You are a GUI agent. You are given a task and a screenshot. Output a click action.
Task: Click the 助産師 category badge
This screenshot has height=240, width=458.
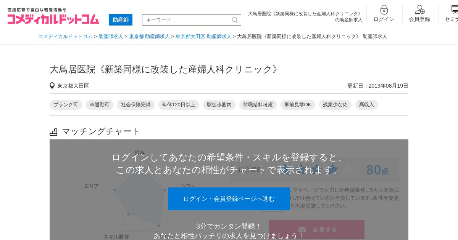coord(121,20)
